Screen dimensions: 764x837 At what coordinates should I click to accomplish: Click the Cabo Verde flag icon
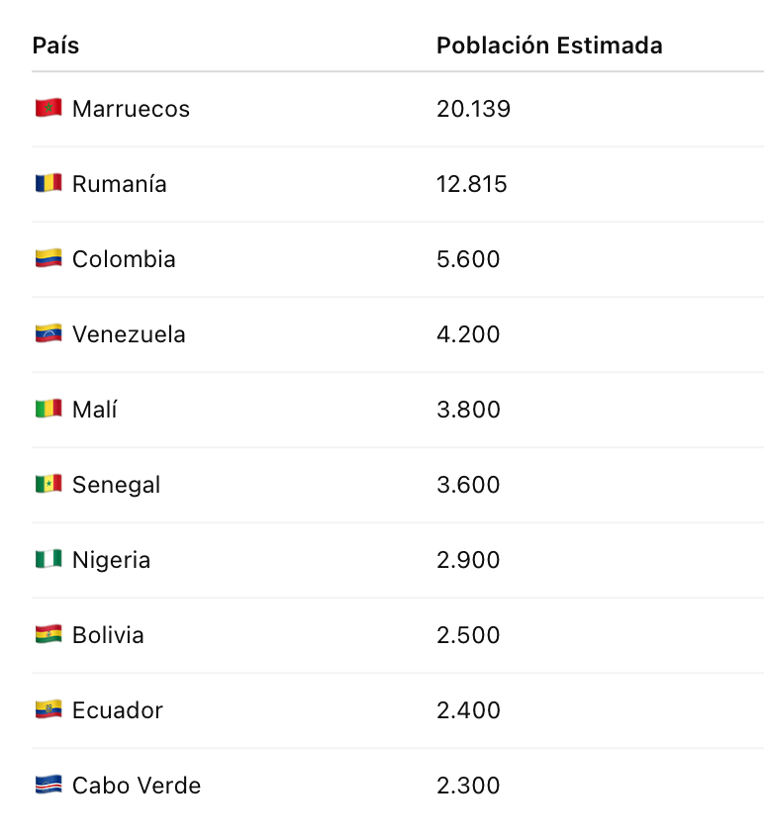tap(48, 785)
